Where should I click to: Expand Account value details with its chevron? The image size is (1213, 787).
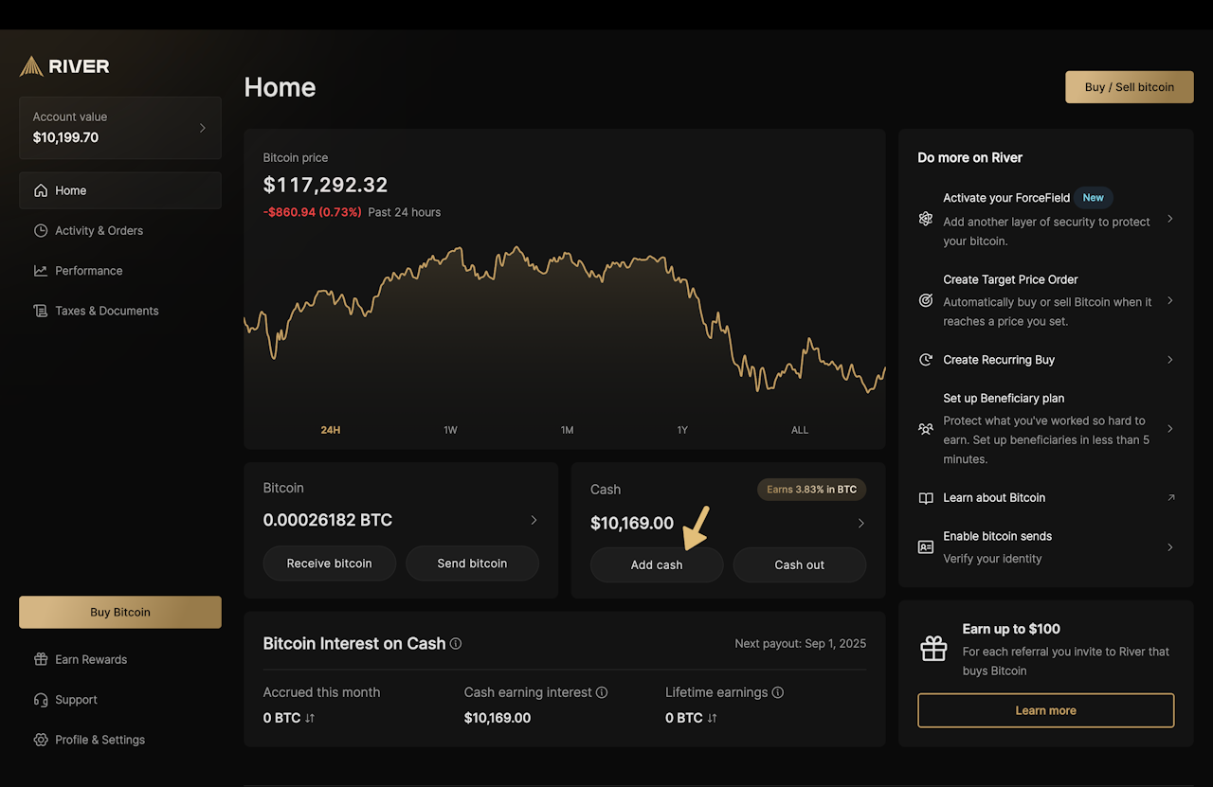203,128
